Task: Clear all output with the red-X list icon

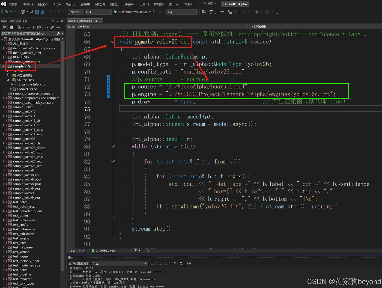Action: [x=174, y=264]
